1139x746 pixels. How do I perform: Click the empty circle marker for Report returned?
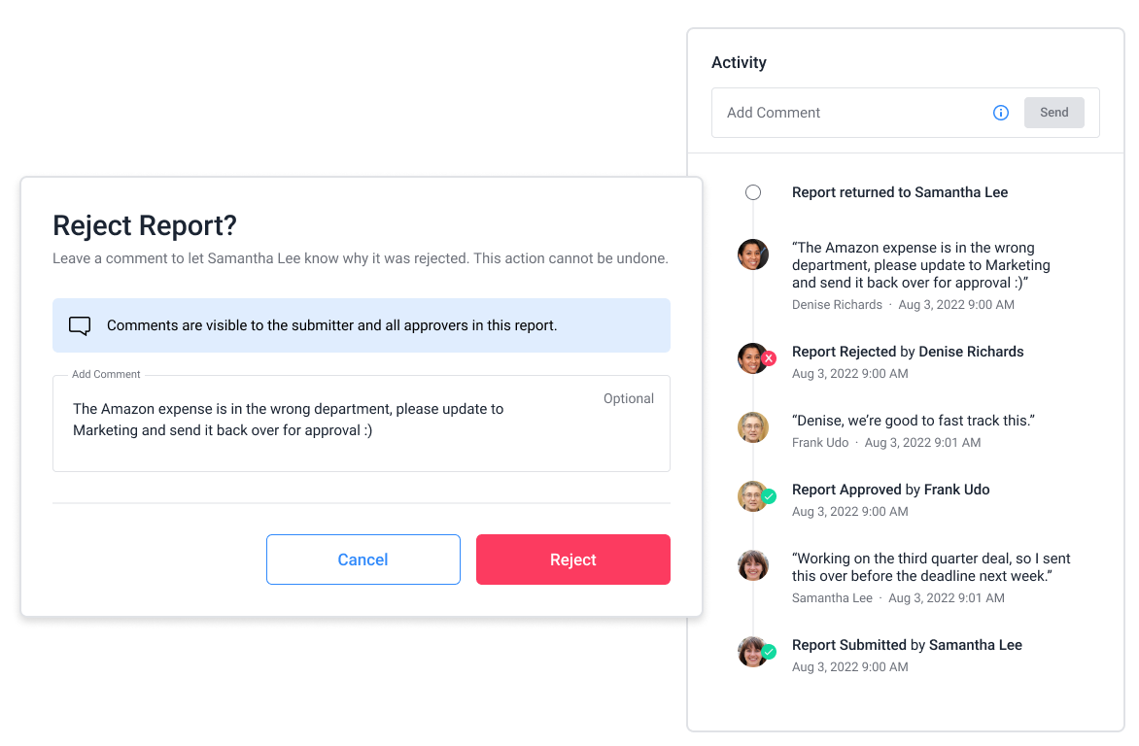753,192
